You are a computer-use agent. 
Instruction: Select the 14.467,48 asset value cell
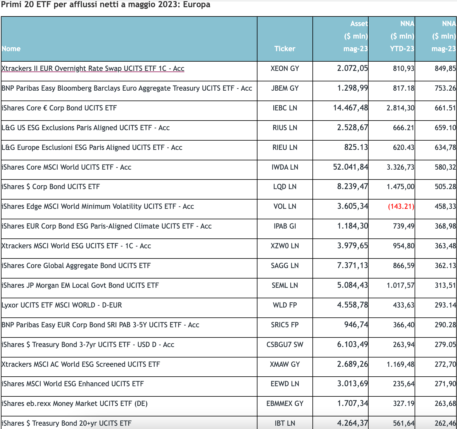click(350, 108)
